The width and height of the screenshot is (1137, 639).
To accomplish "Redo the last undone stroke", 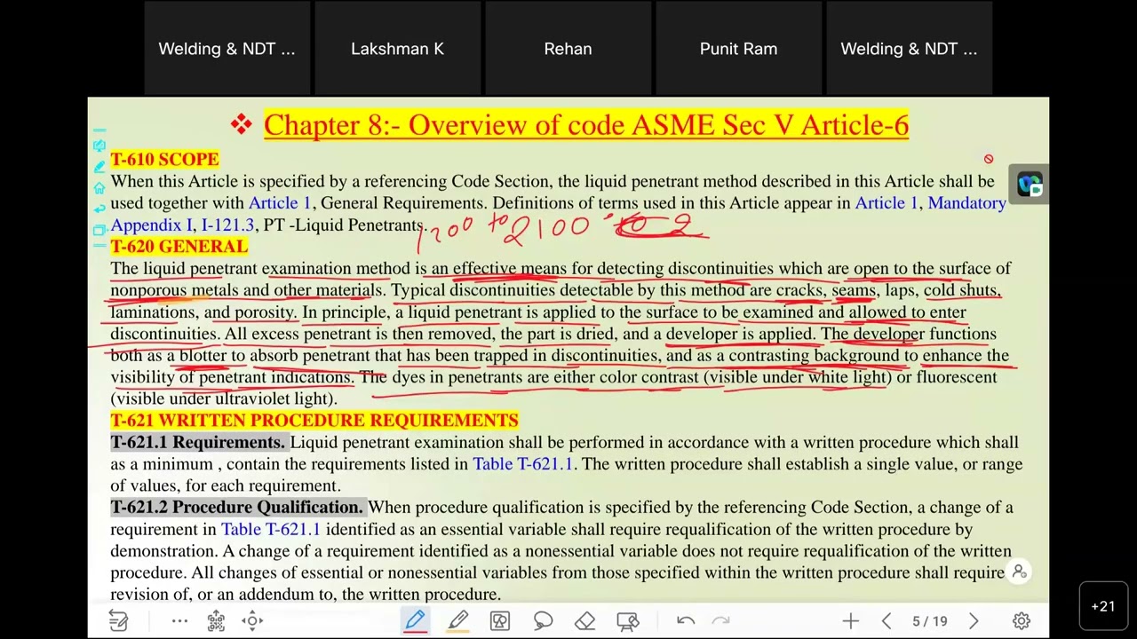I will [x=721, y=620].
